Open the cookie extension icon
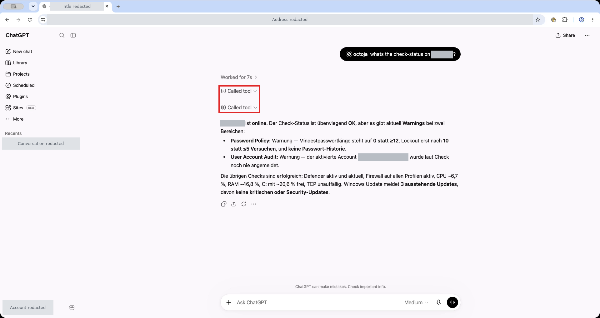This screenshot has height=318, width=600. coord(553,20)
